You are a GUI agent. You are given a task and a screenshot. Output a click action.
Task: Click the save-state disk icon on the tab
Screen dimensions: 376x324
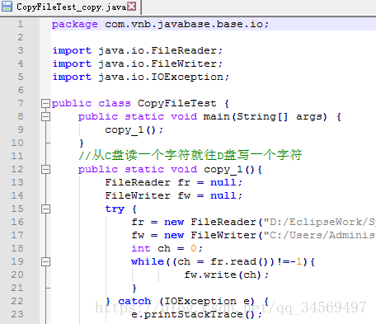pos(7,7)
